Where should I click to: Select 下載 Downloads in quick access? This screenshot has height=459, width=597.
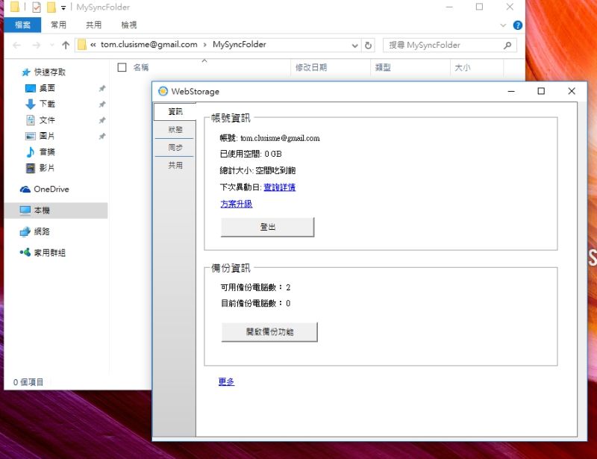(x=46, y=104)
